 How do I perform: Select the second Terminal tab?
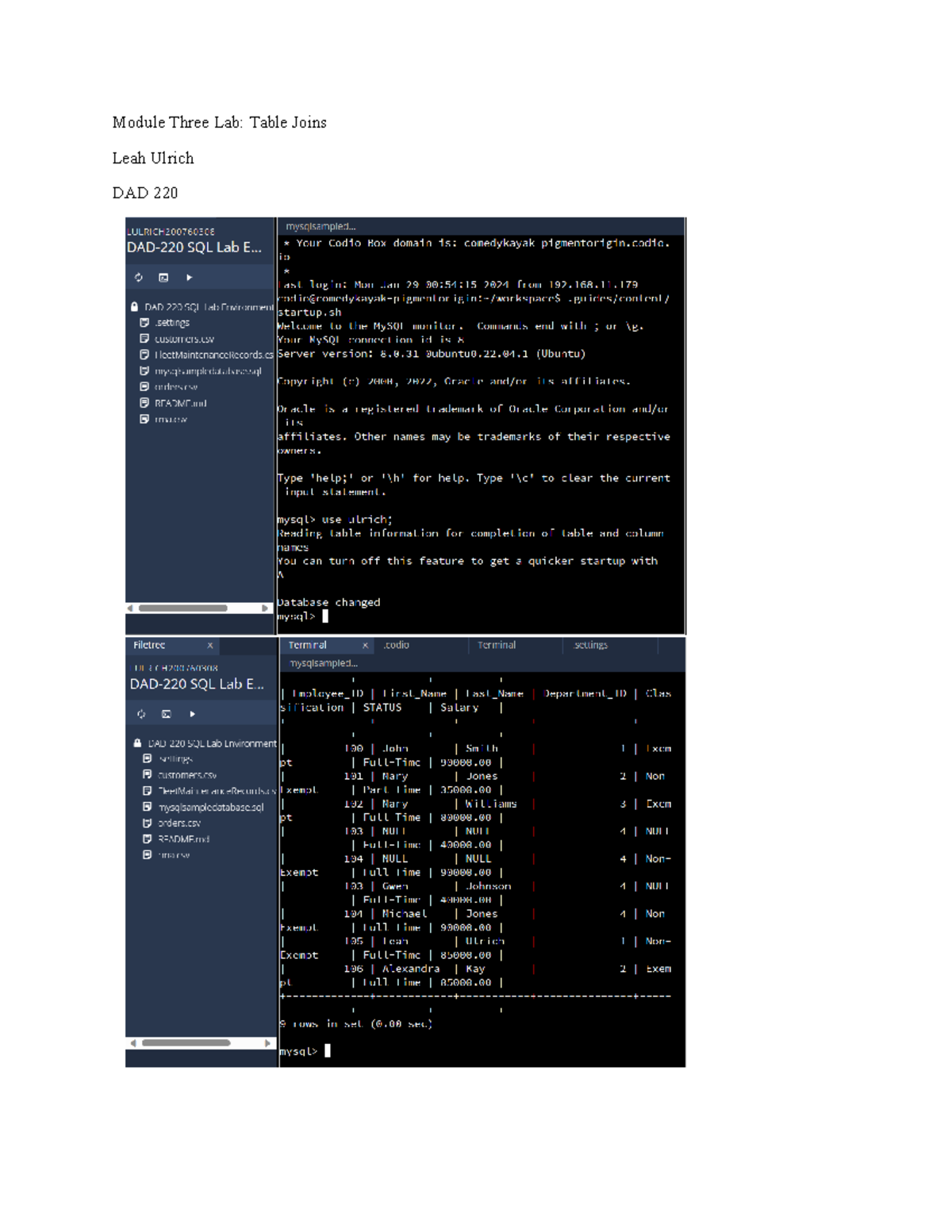[496, 645]
